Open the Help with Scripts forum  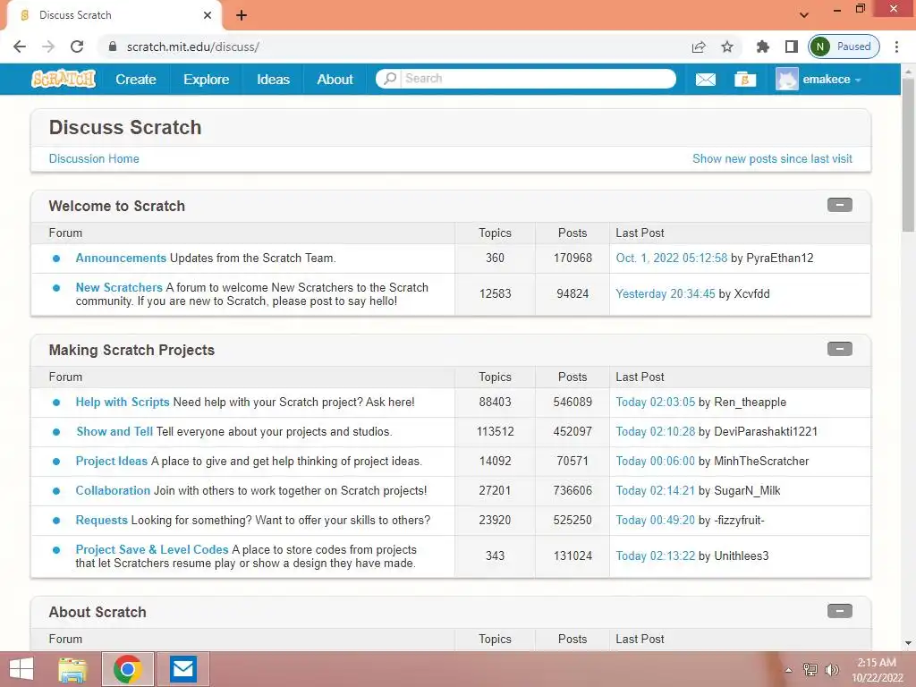[123, 402]
